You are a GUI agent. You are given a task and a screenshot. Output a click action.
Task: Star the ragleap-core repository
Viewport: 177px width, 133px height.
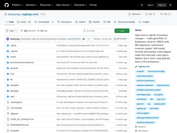pos(165,14)
